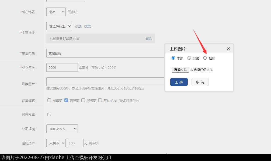The height and width of the screenshot is (161, 271).
Task: Click the 取消 button
Action: point(200,82)
